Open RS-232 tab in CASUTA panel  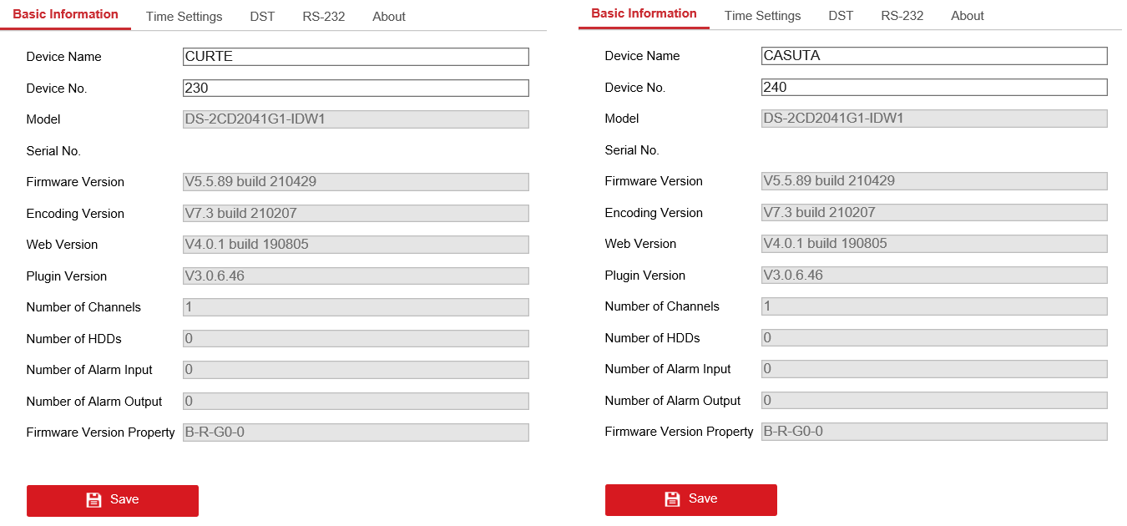[x=902, y=16]
